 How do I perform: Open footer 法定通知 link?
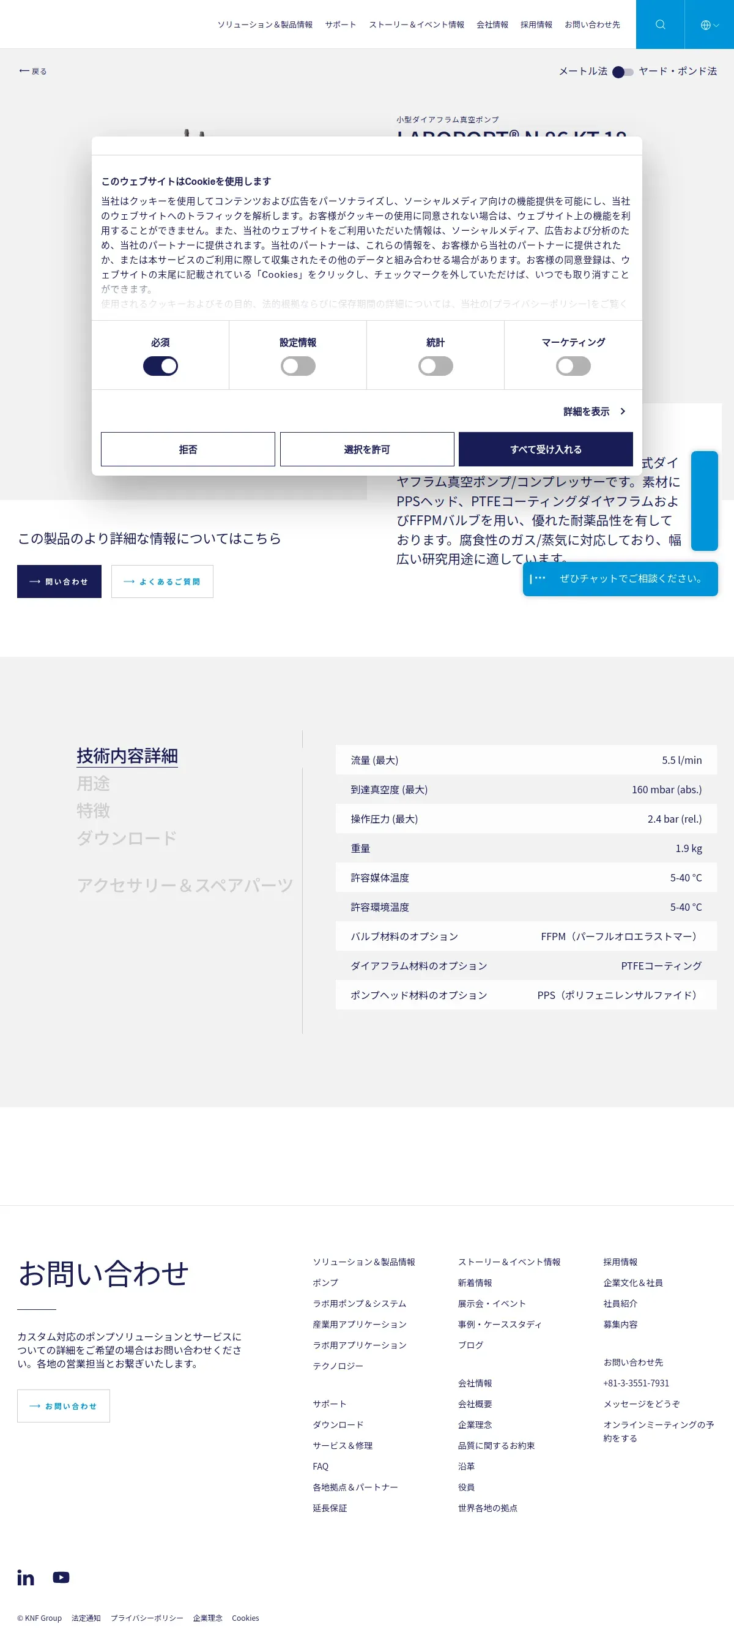[x=86, y=1618]
